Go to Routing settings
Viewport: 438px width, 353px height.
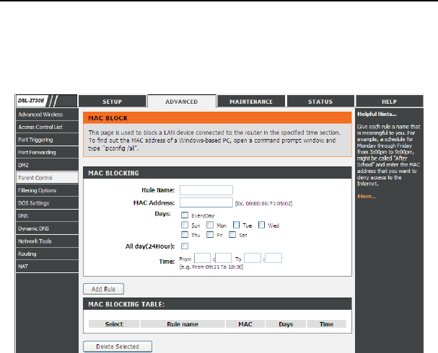click(47, 254)
